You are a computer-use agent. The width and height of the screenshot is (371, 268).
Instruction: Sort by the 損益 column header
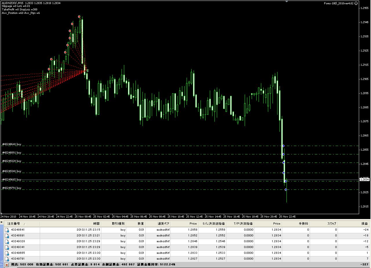click(x=354, y=224)
